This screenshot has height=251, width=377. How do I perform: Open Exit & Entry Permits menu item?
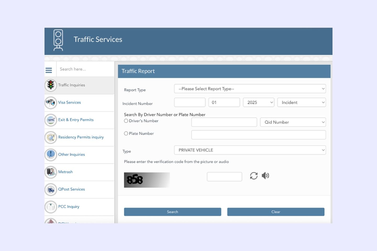point(76,120)
